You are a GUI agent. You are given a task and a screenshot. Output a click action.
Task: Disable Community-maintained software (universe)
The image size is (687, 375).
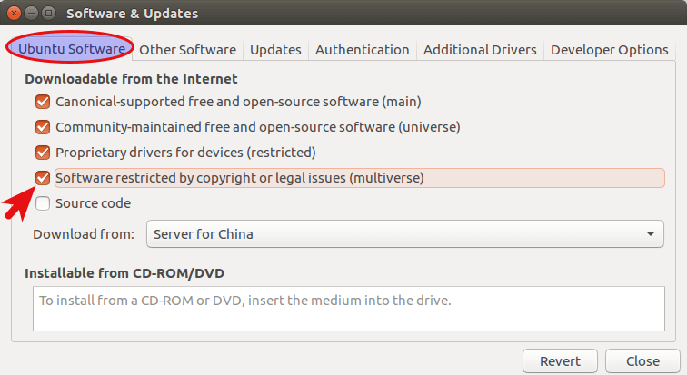[x=43, y=127]
